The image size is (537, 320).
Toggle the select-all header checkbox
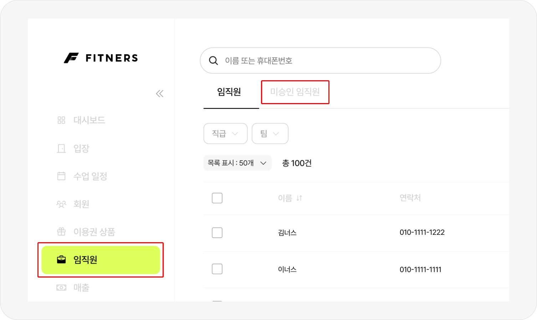coord(217,198)
